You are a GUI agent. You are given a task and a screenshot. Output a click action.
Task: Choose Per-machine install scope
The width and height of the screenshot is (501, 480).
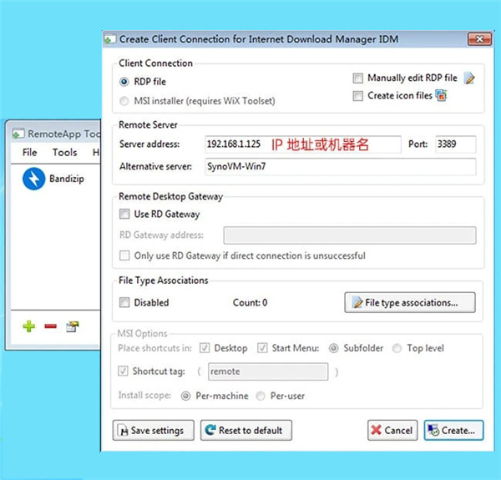click(x=185, y=396)
